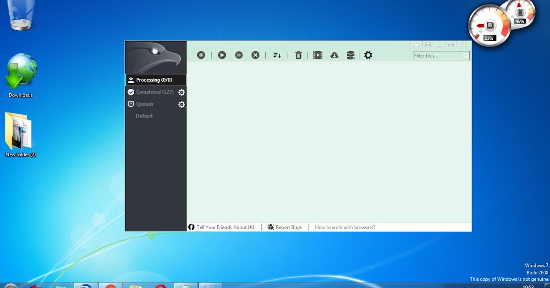Click the cloud download icon
550x288 pixels.
pyautogui.click(x=334, y=54)
